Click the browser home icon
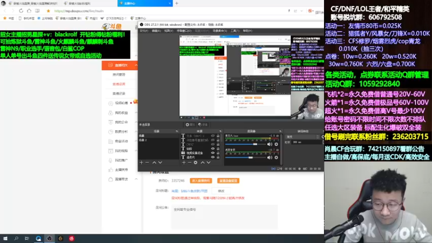432x243 pixels. tap(29, 11)
